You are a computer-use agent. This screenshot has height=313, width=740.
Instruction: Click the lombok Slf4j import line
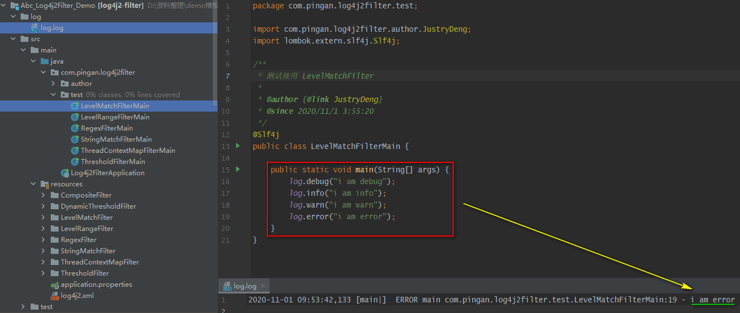point(326,41)
